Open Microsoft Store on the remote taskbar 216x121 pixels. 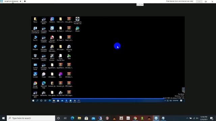click(58, 100)
